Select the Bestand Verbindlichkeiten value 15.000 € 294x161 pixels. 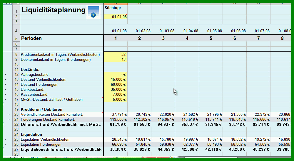click(x=116, y=79)
